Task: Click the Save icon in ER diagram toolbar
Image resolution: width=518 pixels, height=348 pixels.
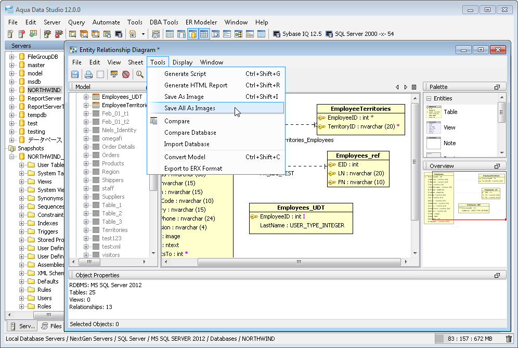Action: (x=75, y=74)
